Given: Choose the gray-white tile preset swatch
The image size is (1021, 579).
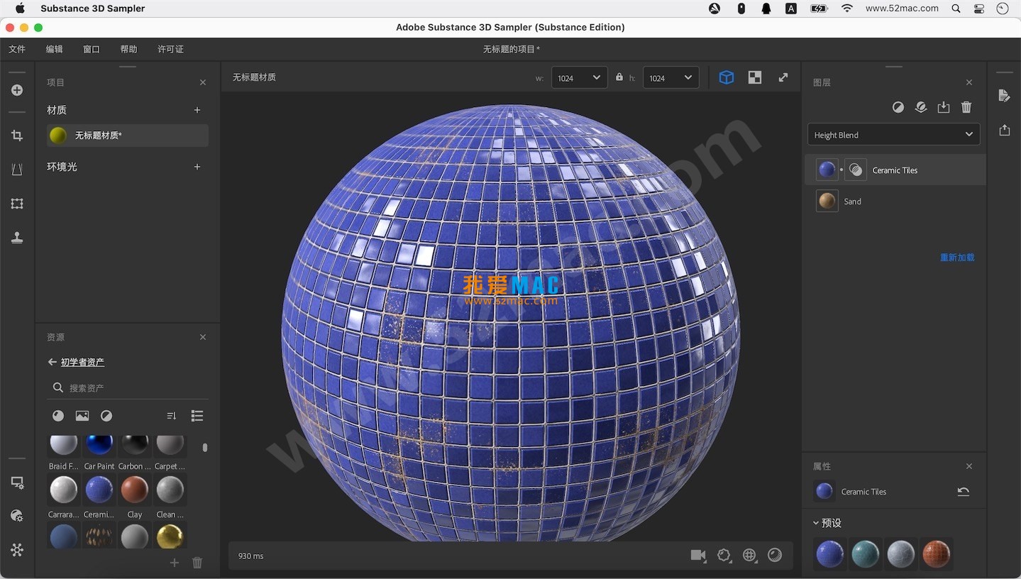Looking at the screenshot, I should coord(900,553).
